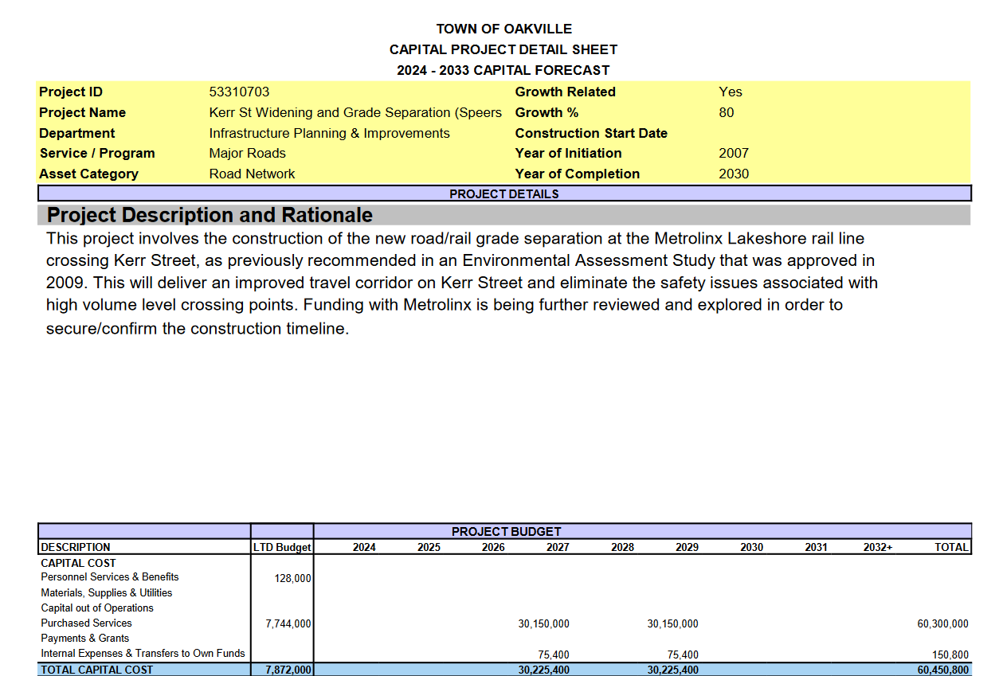Screen dimensions: 999x676
Task: Click the 2032+ column header
Action: [x=877, y=547]
